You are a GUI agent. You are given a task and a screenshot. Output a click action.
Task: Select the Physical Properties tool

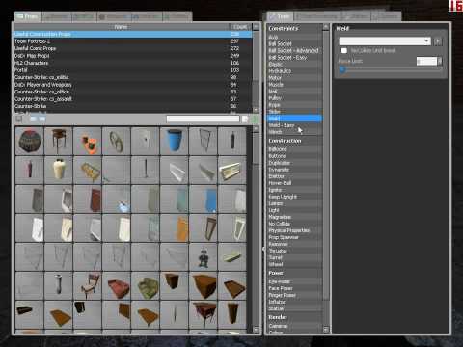click(294, 230)
